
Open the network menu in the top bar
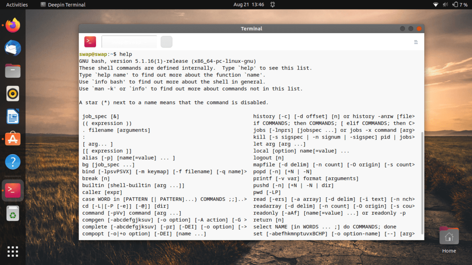(x=435, y=5)
